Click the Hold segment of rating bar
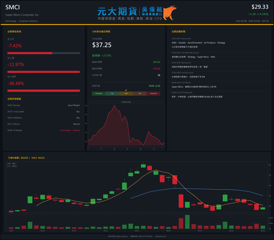The image size is (274, 240). click(126, 94)
